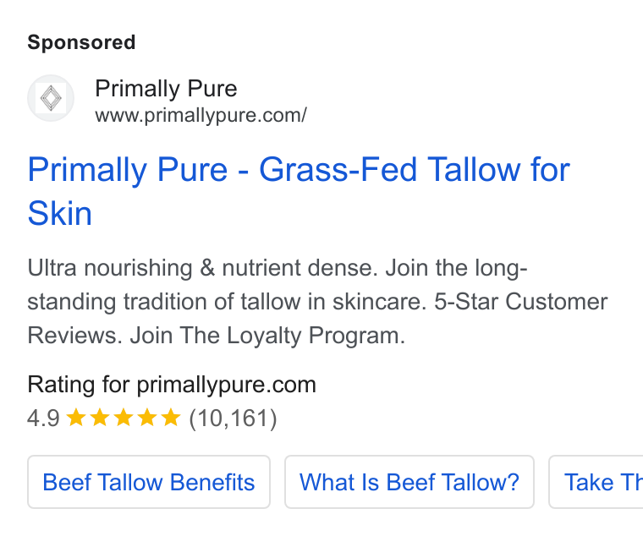Click the word Skin in ad headline
This screenshot has height=536, width=643.
[x=60, y=214]
